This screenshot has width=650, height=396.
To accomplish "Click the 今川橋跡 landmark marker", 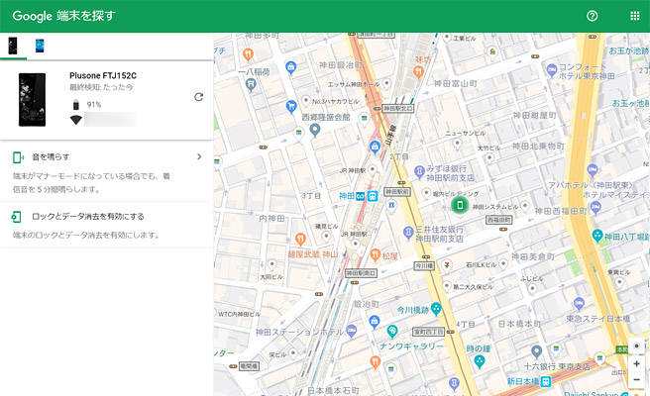I will (436, 308).
